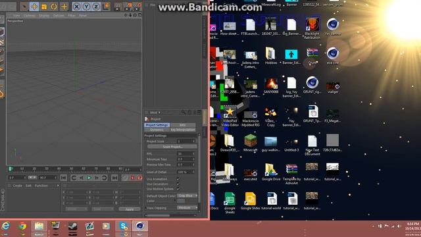Toggle the X axis lock
The image size is (421, 237).
tap(76, 7)
